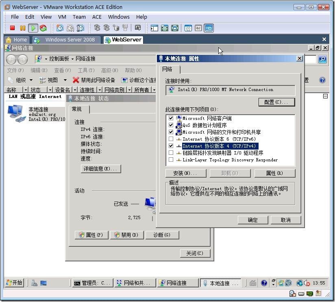Click the 配置(C)... button
This screenshot has height=302, width=335.
click(x=277, y=102)
